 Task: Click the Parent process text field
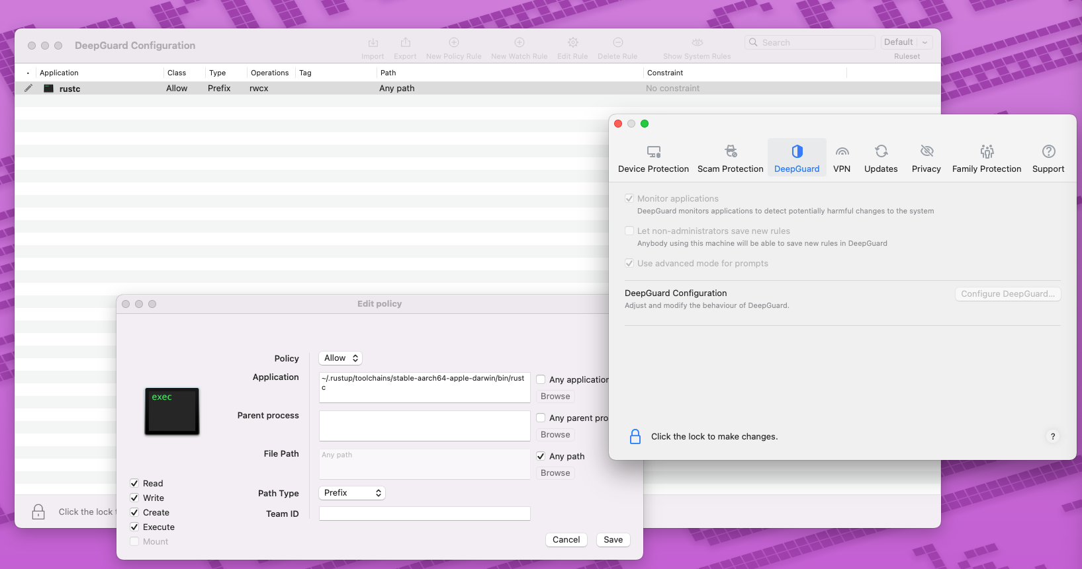(425, 426)
